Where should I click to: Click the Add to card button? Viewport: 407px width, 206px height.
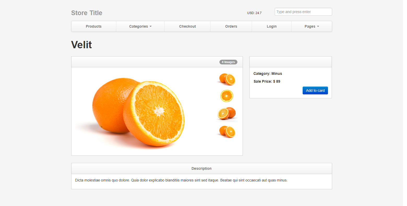315,90
